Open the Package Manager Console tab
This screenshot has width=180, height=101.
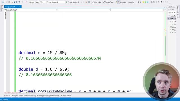48,96
